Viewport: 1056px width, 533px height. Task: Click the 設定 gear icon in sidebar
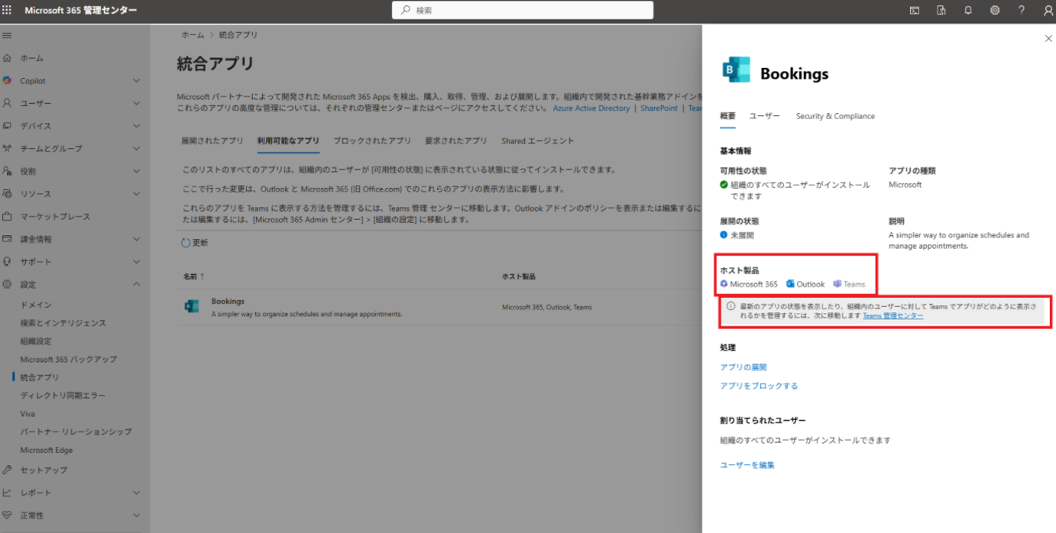(x=7, y=284)
